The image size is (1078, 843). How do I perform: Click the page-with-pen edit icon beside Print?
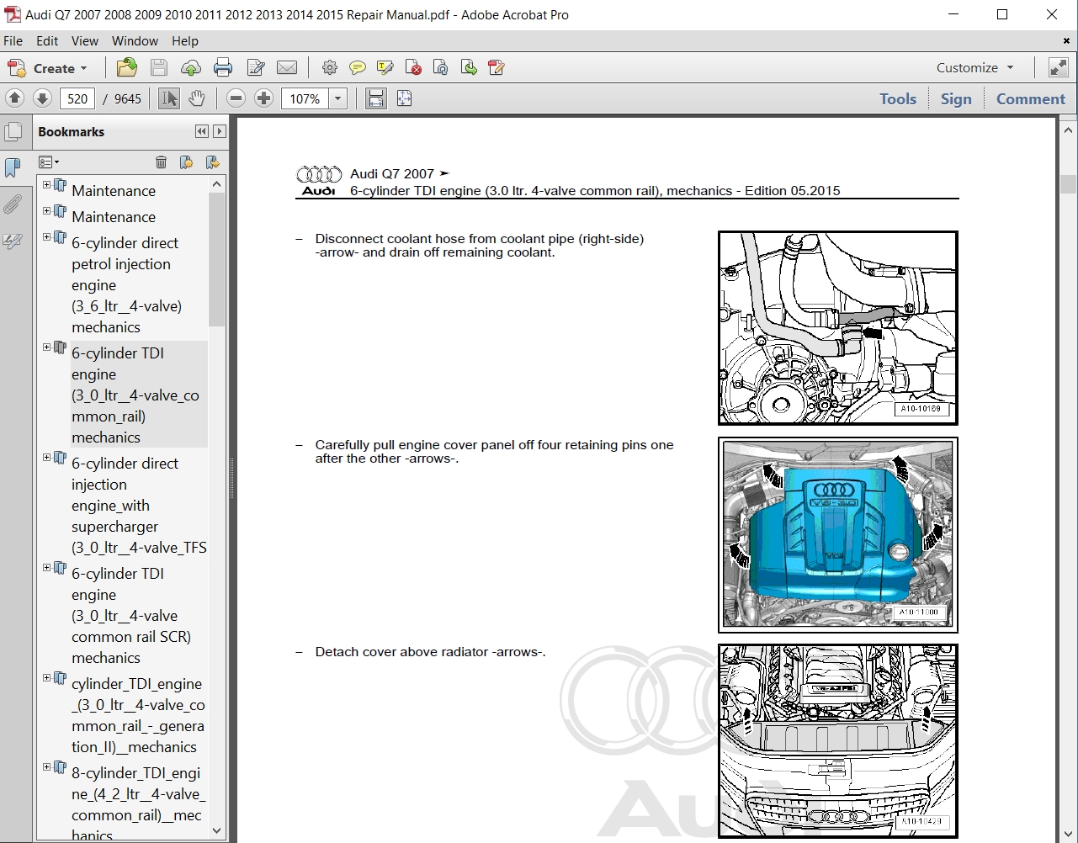pyautogui.click(x=256, y=68)
